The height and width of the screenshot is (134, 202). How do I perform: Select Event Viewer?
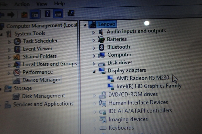pos(37,49)
